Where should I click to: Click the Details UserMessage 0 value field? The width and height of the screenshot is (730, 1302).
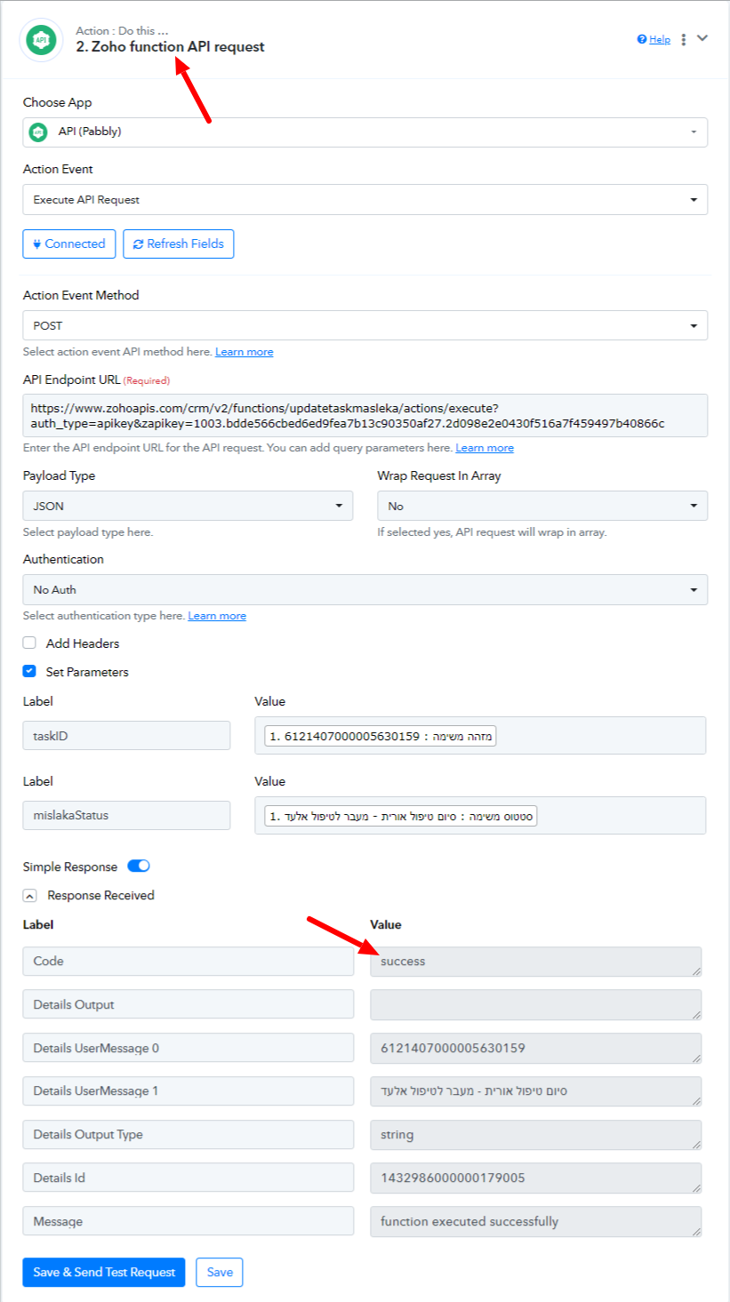tap(536, 1048)
